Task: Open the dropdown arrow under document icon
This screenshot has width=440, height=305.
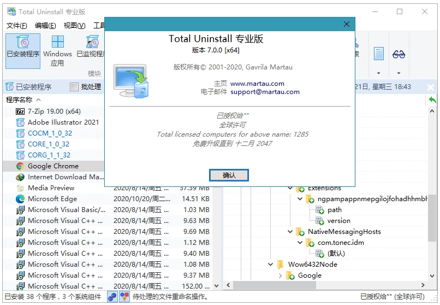Action: tap(378, 73)
